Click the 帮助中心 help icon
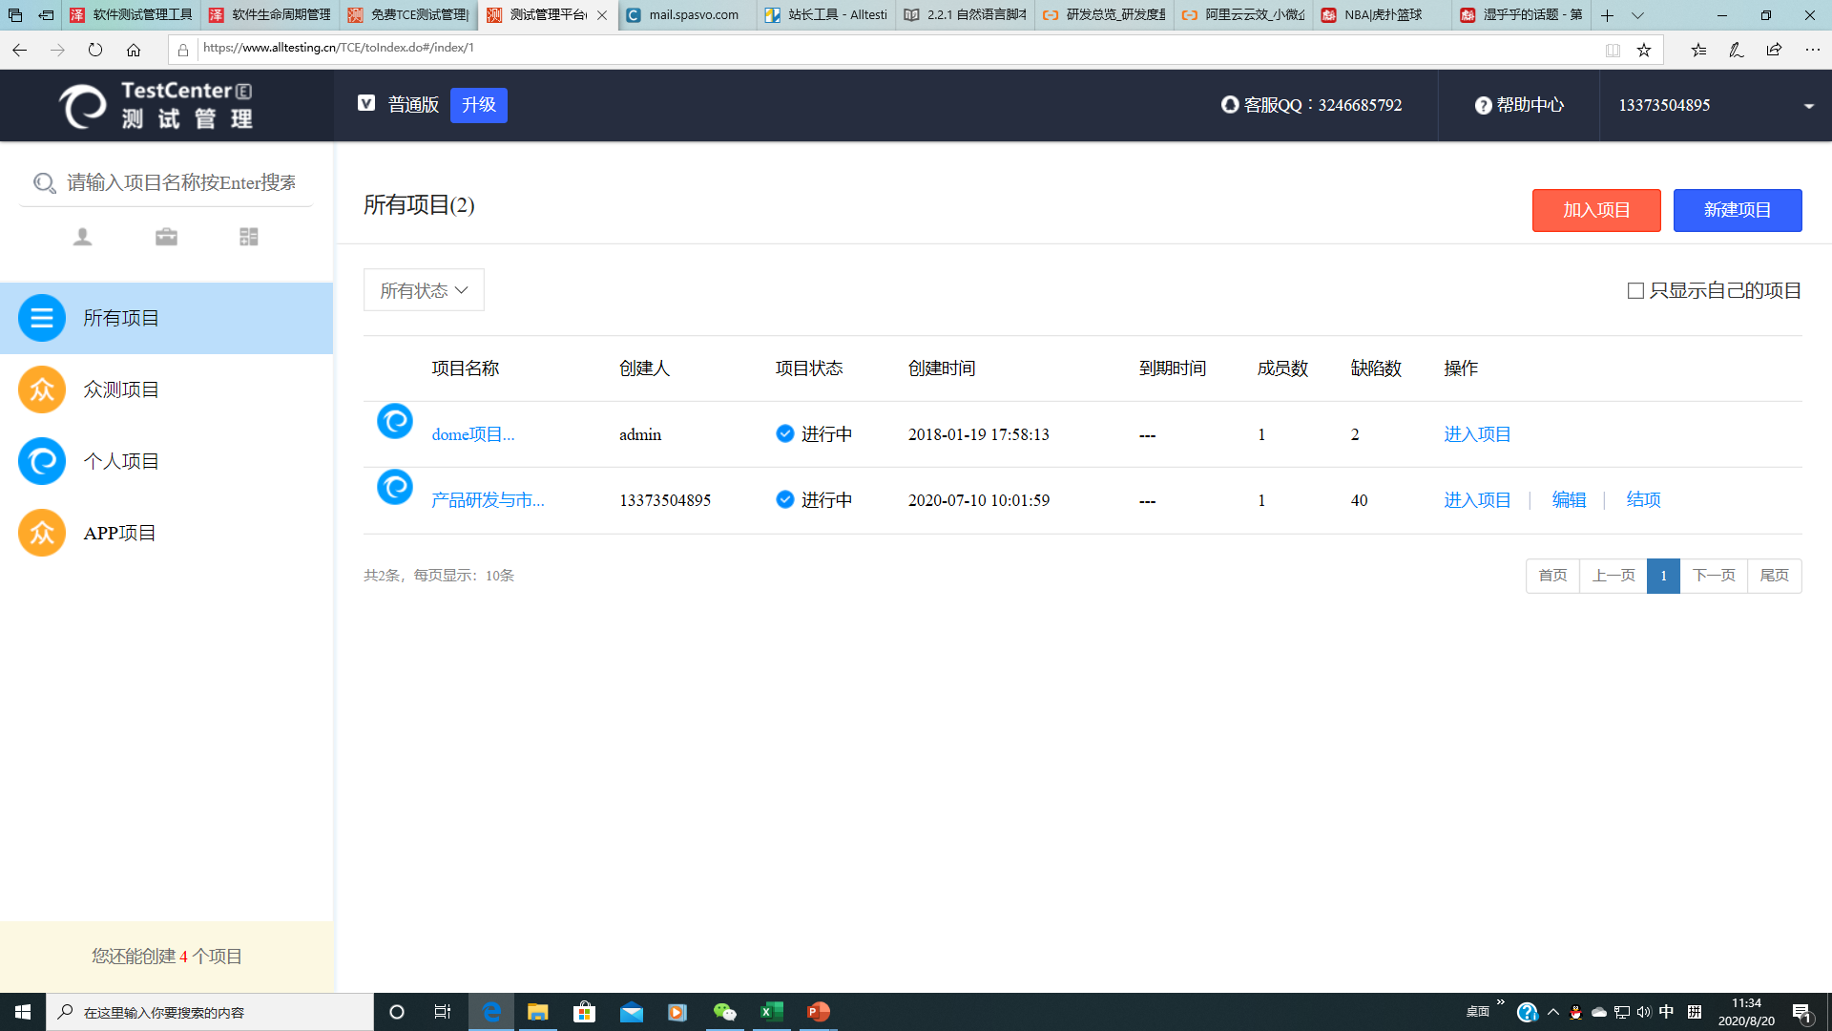The height and width of the screenshot is (1031, 1832). click(x=1482, y=105)
